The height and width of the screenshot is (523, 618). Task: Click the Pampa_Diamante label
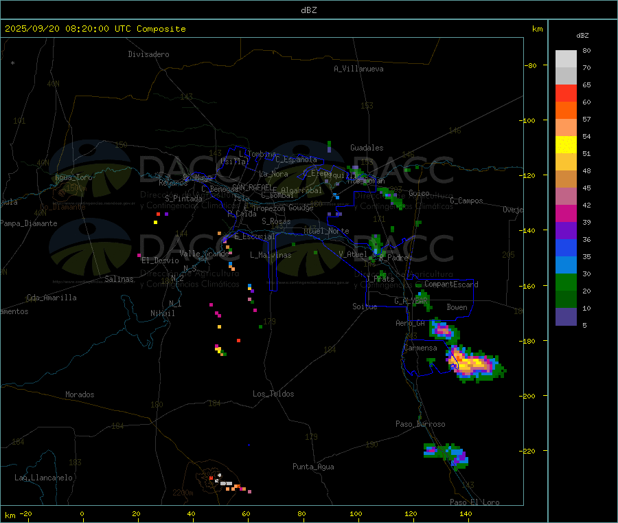28,223
